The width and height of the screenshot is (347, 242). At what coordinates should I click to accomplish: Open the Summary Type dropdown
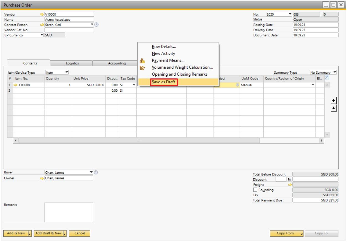tap(335, 73)
